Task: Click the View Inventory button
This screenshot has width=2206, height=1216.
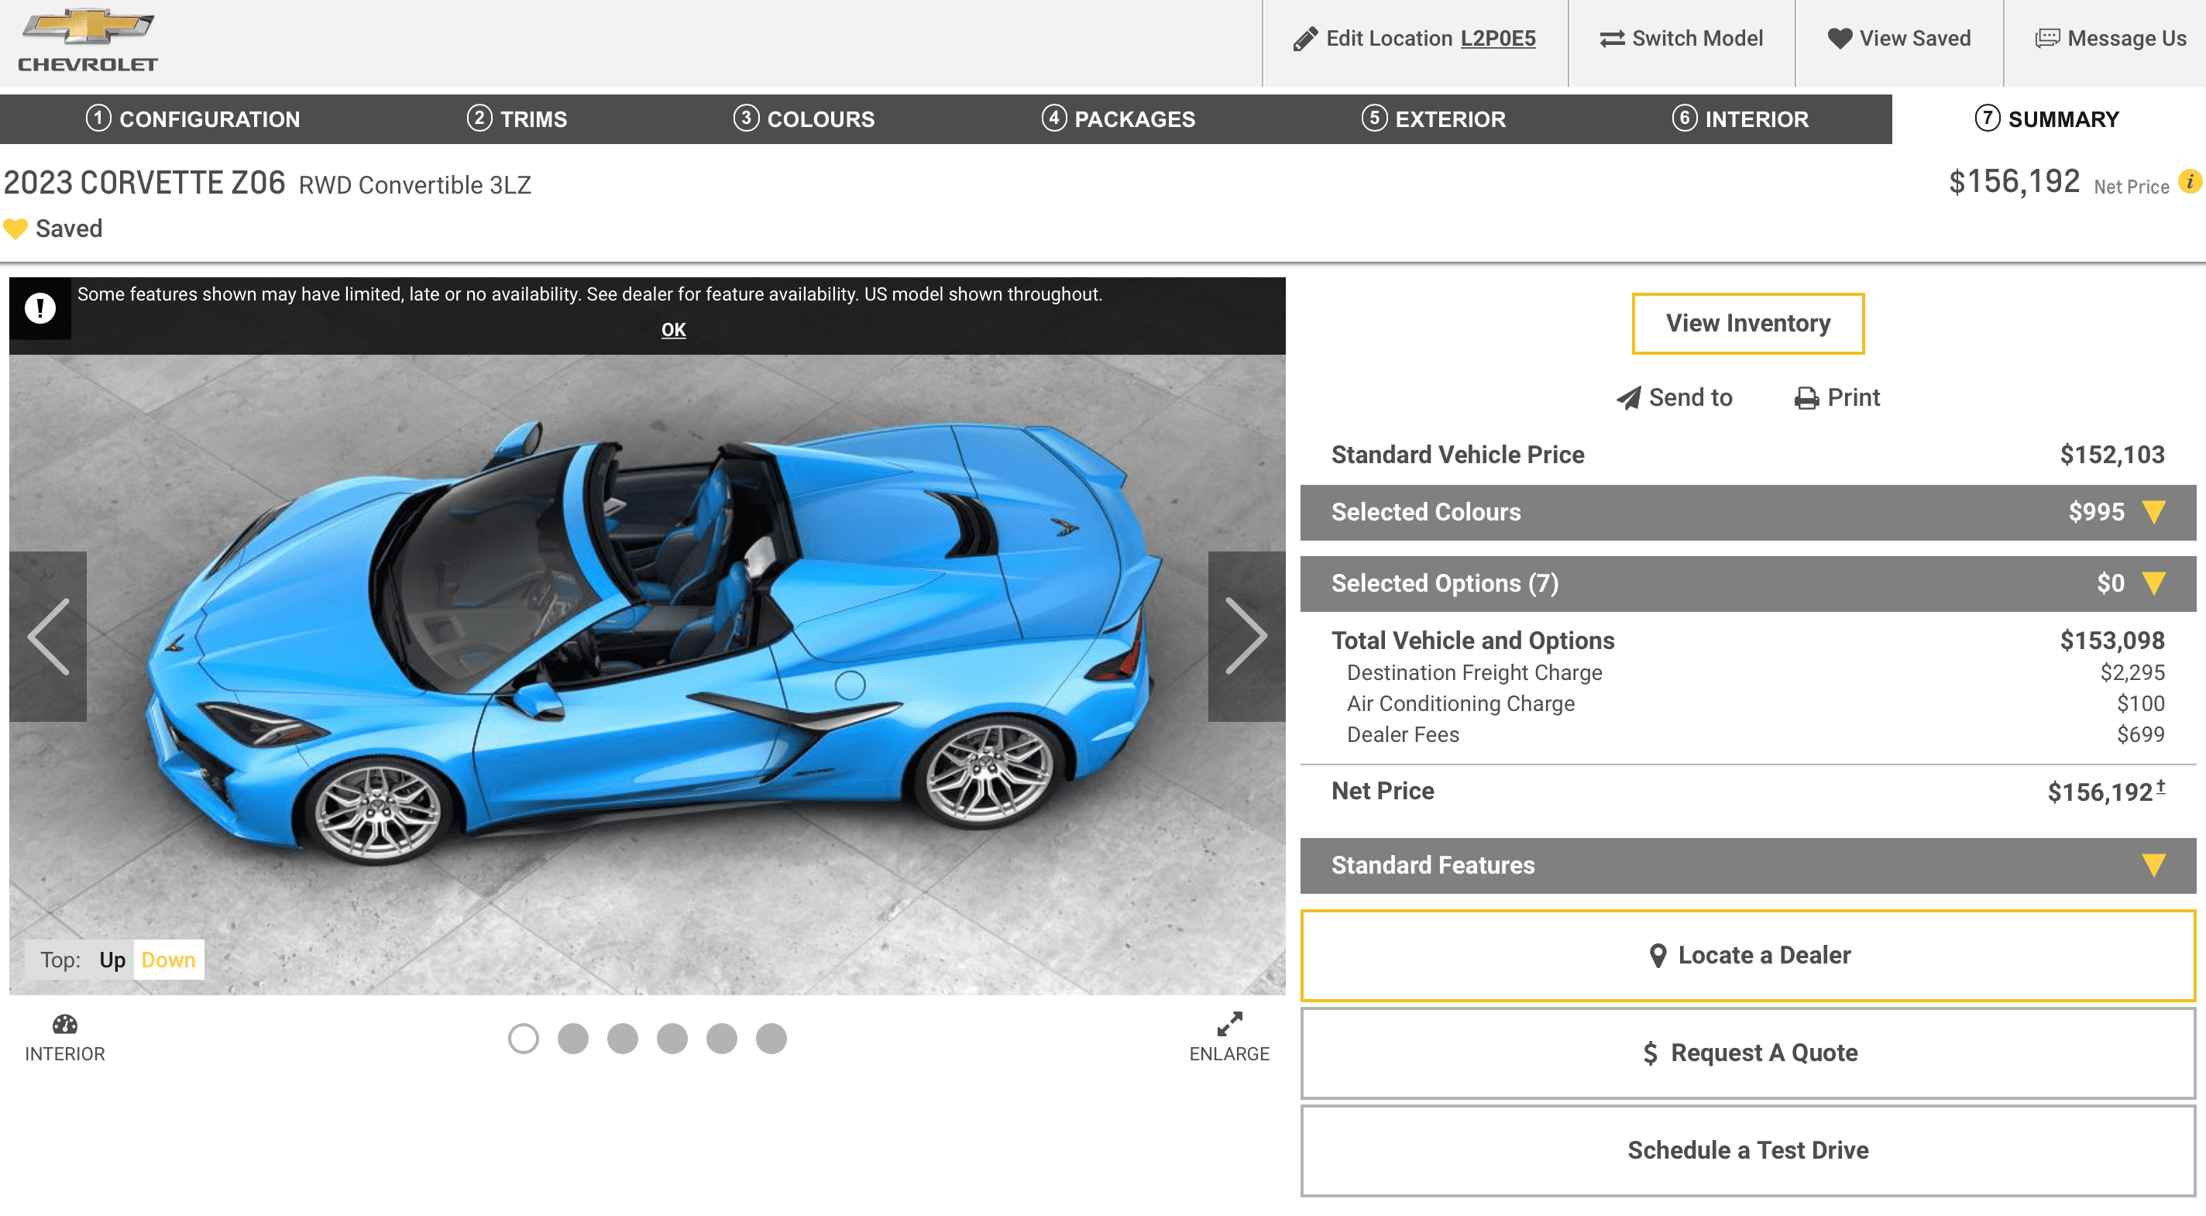Action: 1747,323
